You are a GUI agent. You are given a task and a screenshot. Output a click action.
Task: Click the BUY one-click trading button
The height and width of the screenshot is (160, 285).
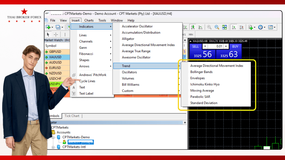235,46
